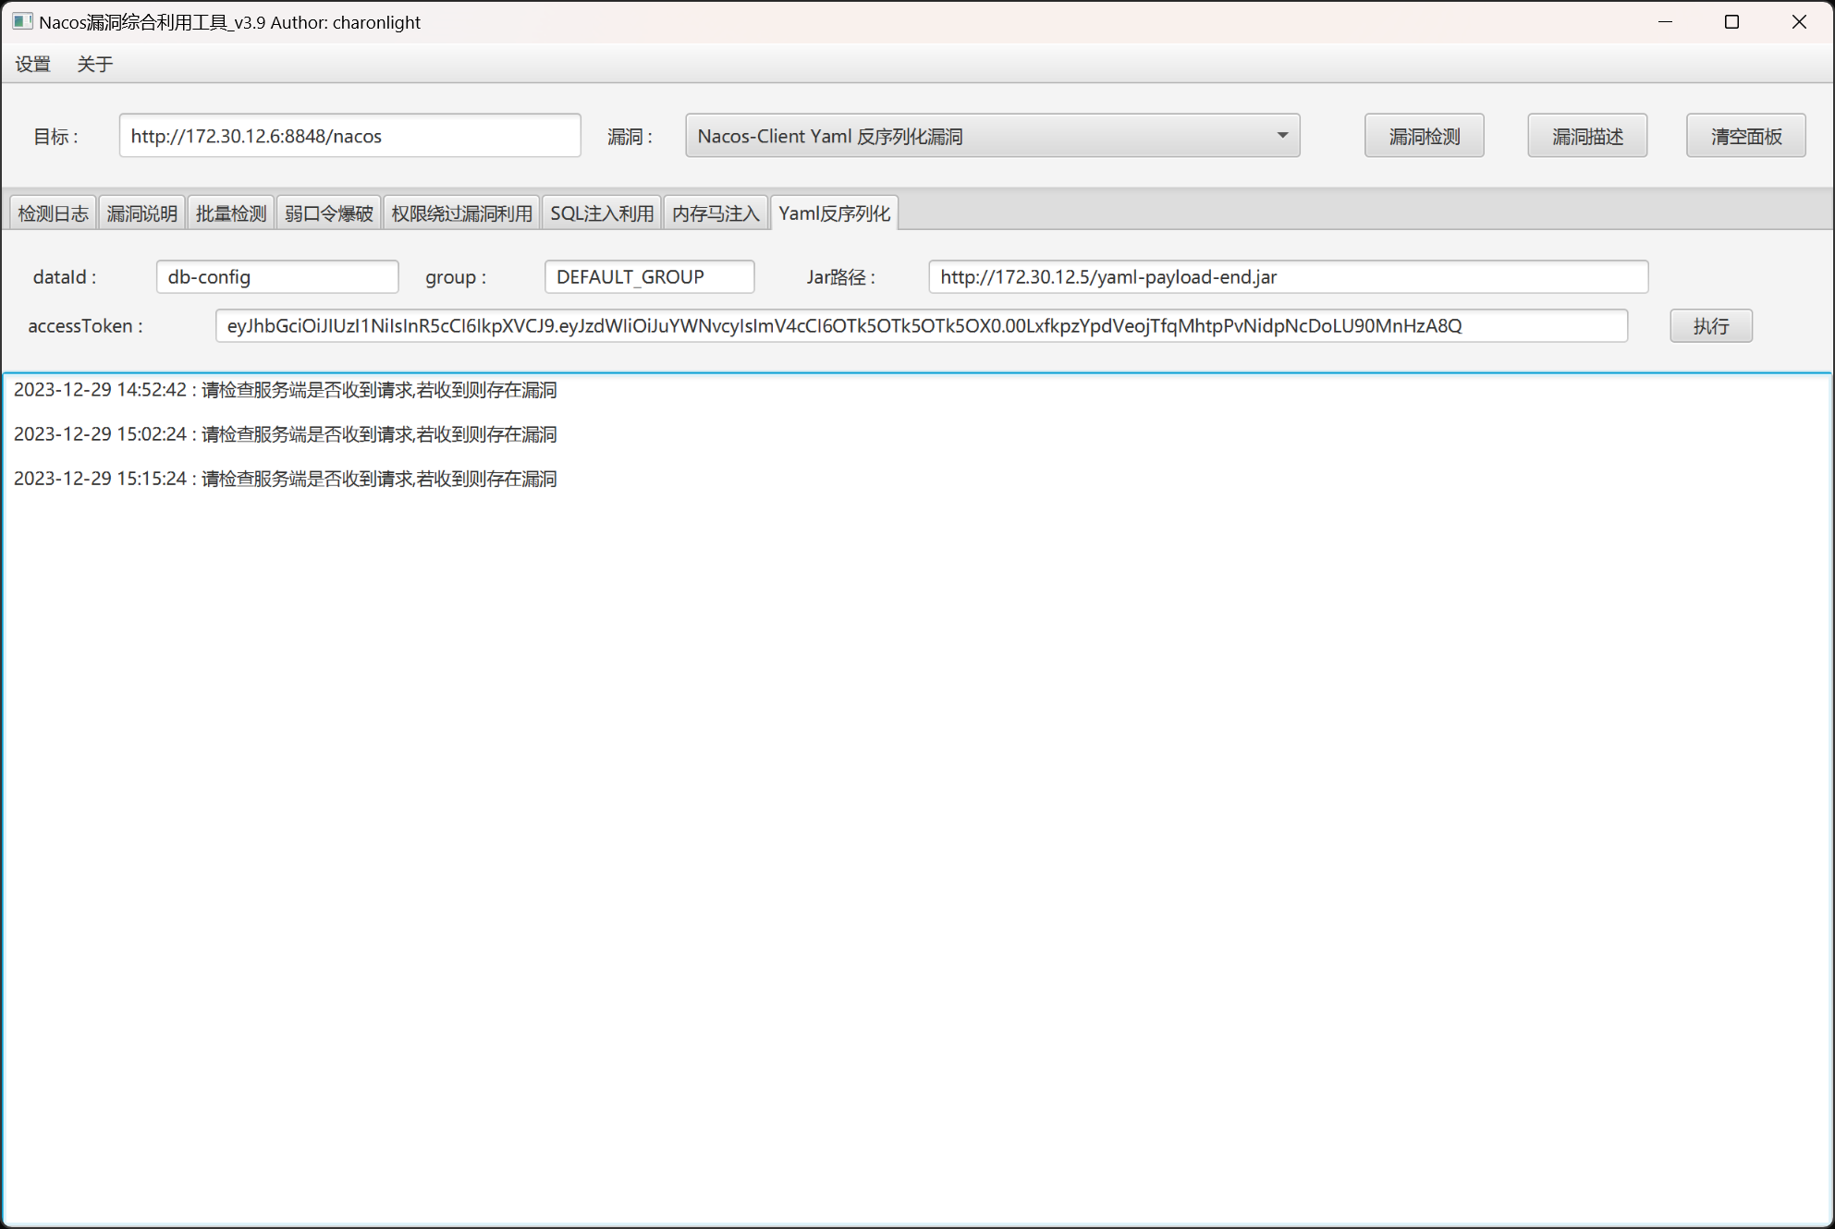The height and width of the screenshot is (1229, 1835).
Task: Switch to the 检测日志 tab
Action: [53, 213]
